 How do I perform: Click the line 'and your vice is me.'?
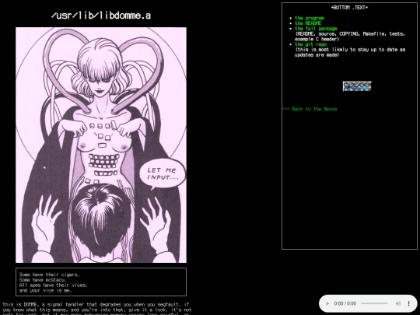45,290
